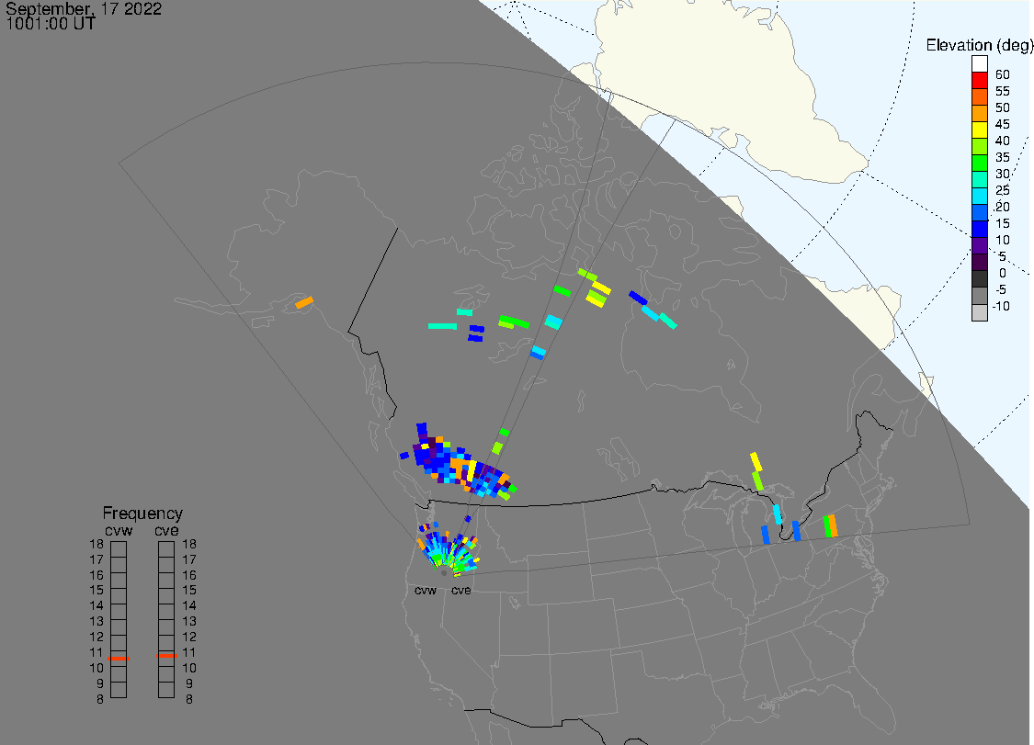Click the top cell of the cvw frequency bar
The width and height of the screenshot is (1034, 745).
(x=119, y=549)
